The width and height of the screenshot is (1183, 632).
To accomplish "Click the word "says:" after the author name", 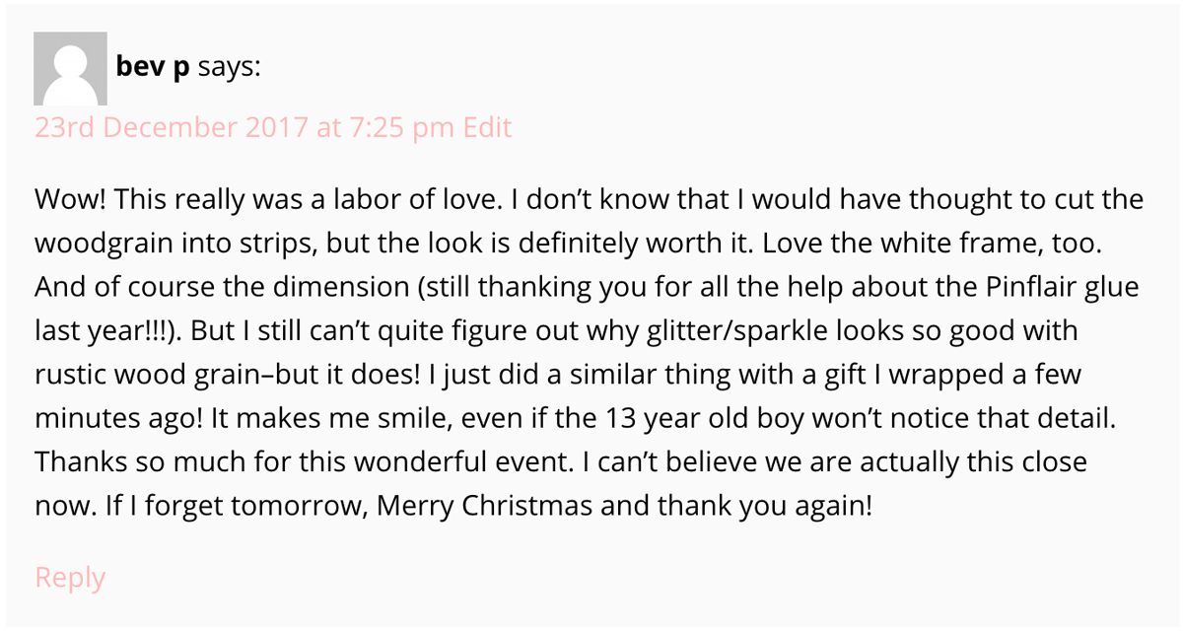I will pyautogui.click(x=229, y=68).
